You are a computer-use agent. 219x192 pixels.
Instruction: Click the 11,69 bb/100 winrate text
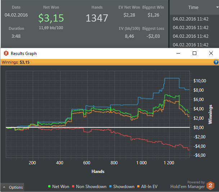[51, 28]
